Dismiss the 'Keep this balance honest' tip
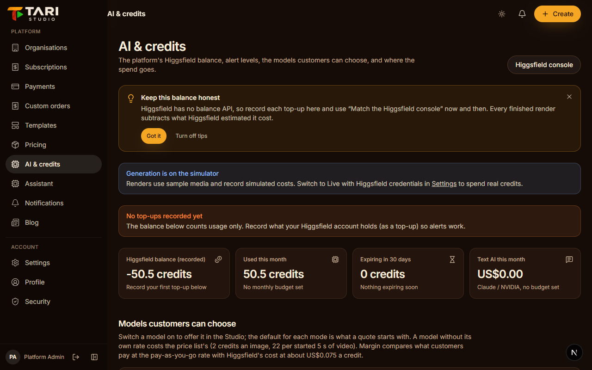 click(569, 97)
